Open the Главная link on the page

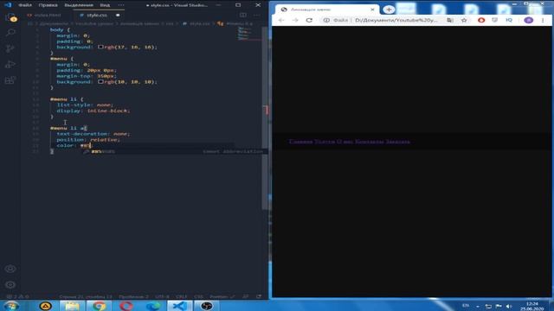tap(300, 142)
